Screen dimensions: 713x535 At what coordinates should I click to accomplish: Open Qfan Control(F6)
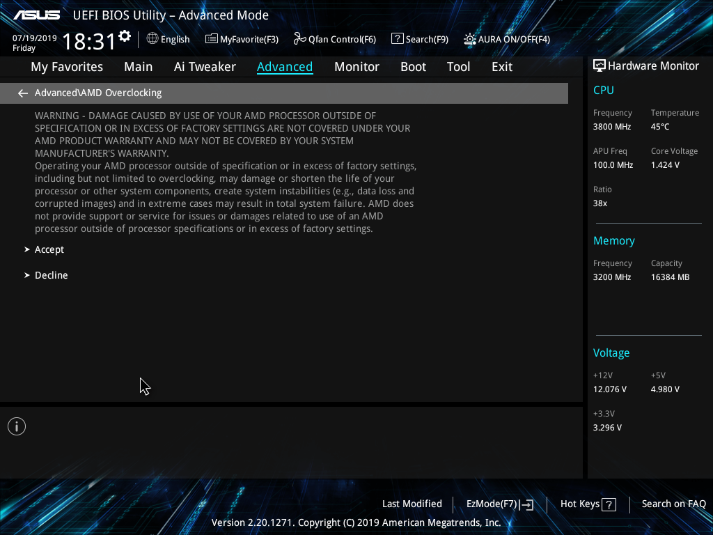(x=342, y=40)
